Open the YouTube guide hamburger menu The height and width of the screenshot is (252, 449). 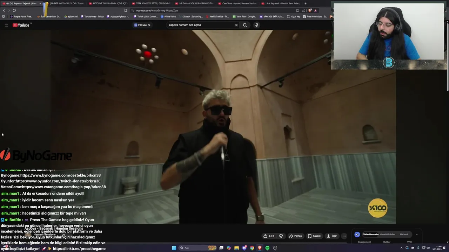pyautogui.click(x=6, y=25)
